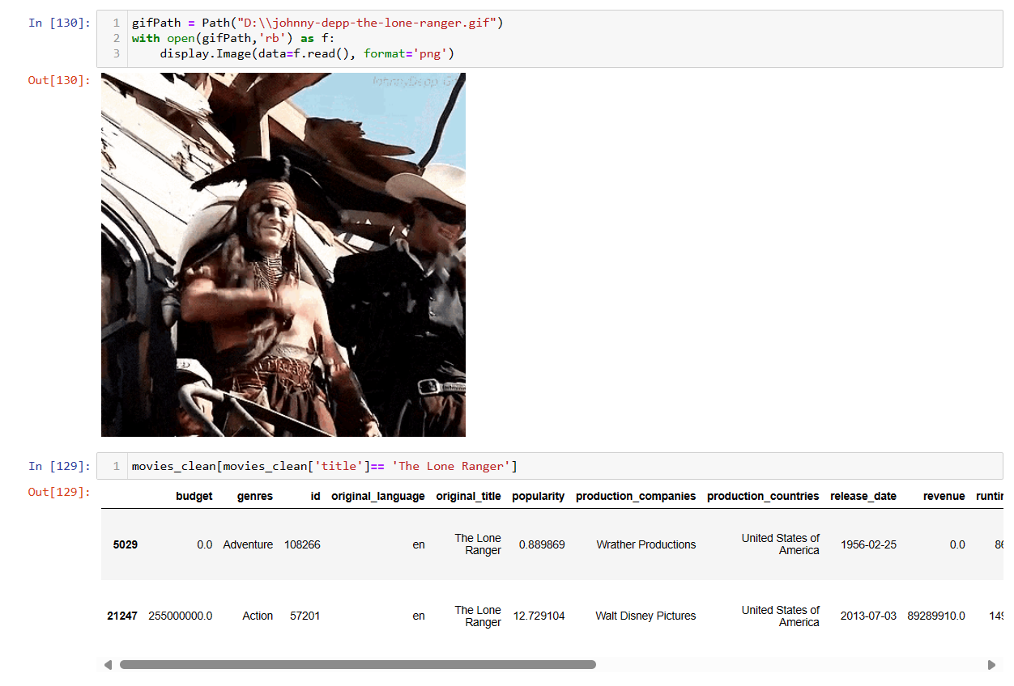Image resolution: width=1014 pixels, height=686 pixels.
Task: Click the Out[129] output prompt
Action: click(59, 492)
